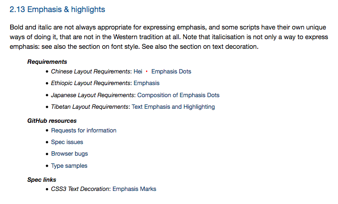338x204 pixels.
Task: Open the Ethiopic "Emphasis" link
Action: pos(147,83)
